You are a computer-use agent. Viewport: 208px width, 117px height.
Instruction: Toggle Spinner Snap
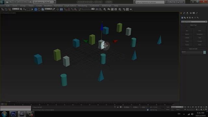[76, 9]
